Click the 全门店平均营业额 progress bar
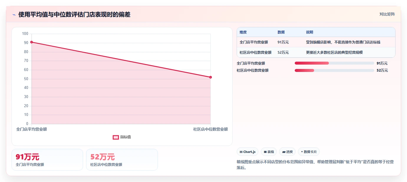 334,63
